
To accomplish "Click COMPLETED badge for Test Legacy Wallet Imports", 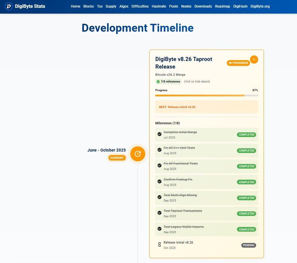I will point(246,229).
